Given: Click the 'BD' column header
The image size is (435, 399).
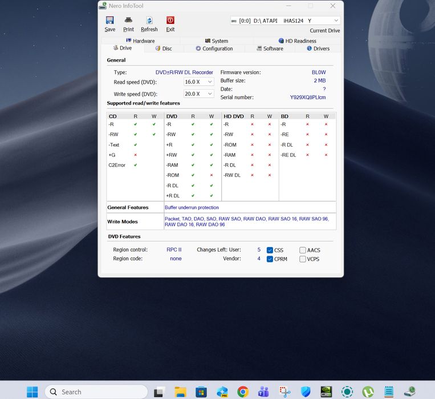Looking at the screenshot, I should click(x=284, y=116).
